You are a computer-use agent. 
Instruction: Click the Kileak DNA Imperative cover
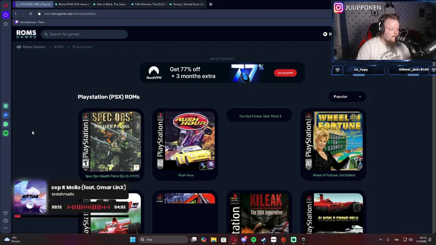click(x=260, y=213)
